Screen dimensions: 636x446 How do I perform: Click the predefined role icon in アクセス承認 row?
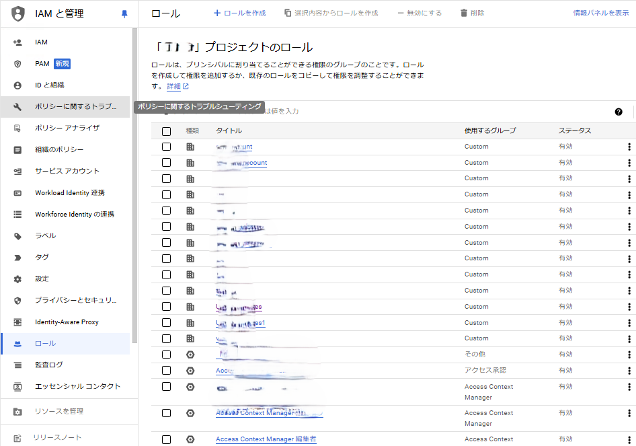(190, 370)
